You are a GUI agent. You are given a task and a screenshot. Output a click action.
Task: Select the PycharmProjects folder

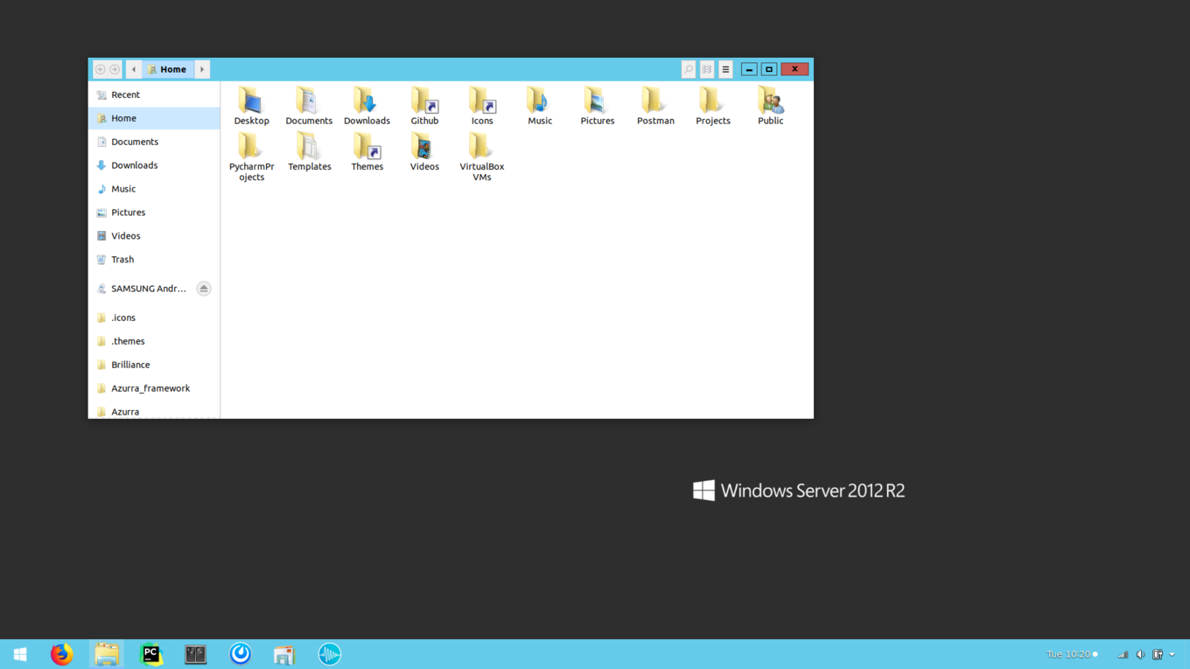(x=251, y=157)
